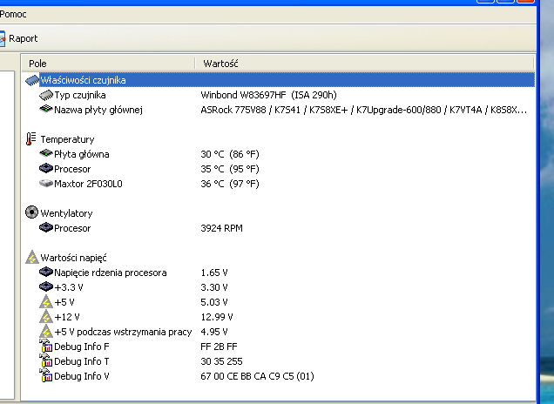Select the Płyta główna temperature label
Viewport: 554px width, 404px height.
[x=82, y=154]
